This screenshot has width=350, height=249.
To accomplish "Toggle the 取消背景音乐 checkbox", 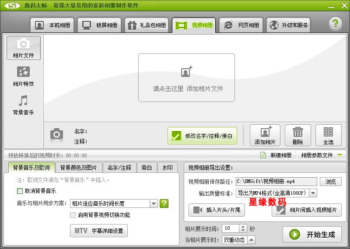I will point(20,191).
